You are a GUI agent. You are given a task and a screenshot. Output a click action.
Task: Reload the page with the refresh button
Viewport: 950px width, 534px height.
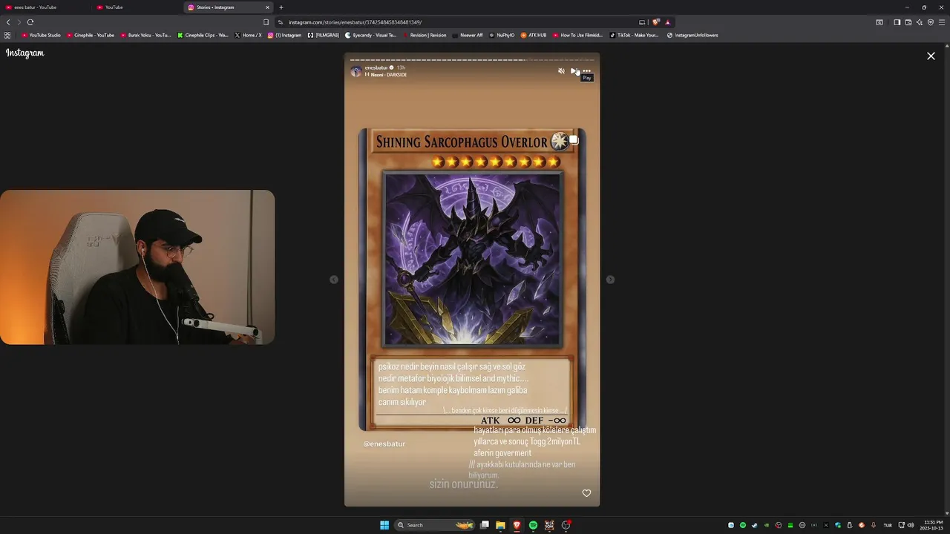tap(30, 22)
